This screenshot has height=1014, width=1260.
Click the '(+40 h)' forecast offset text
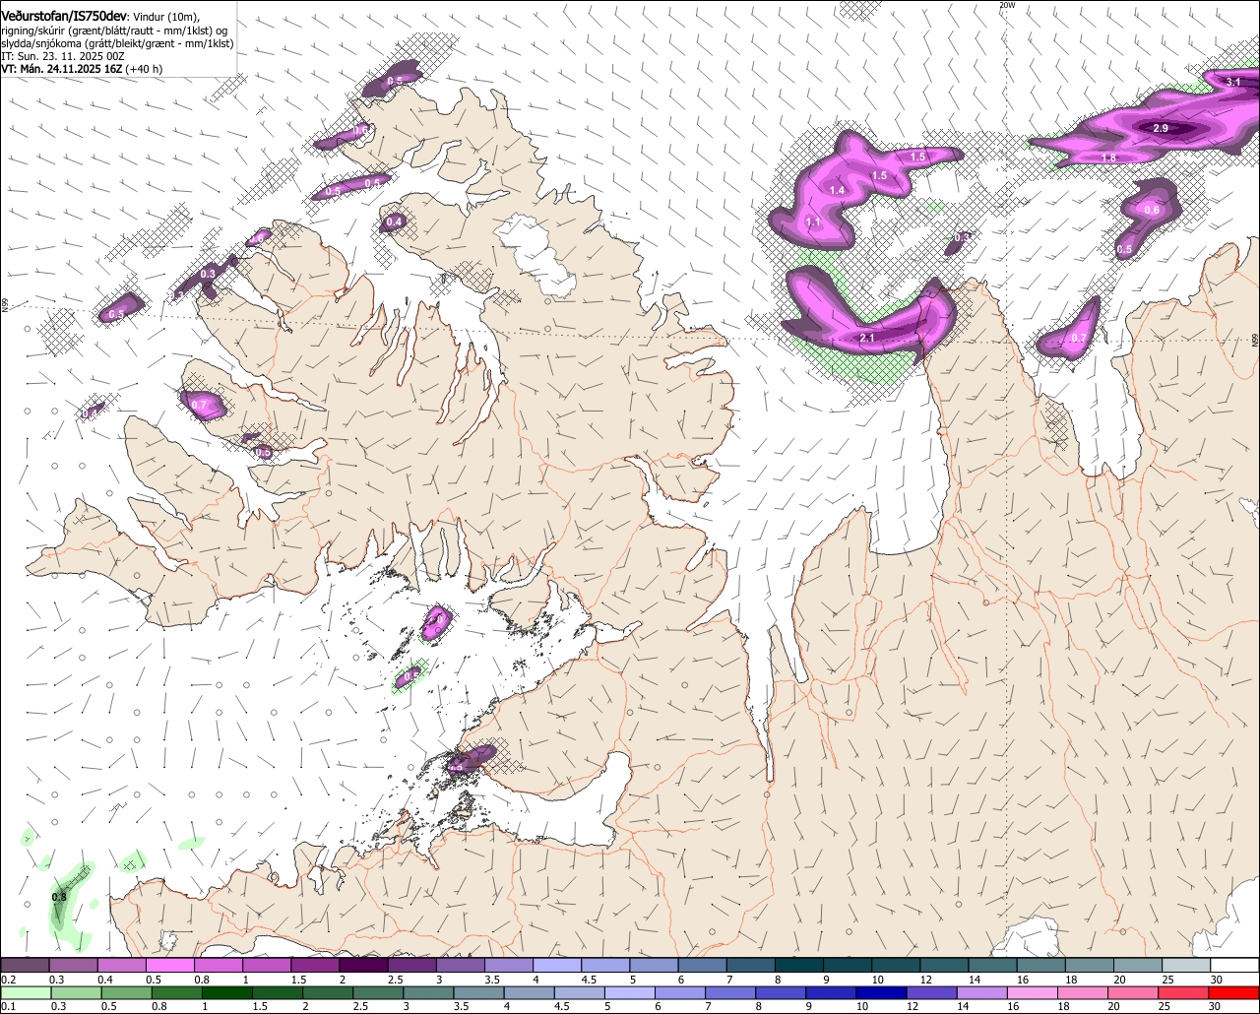(x=142, y=69)
